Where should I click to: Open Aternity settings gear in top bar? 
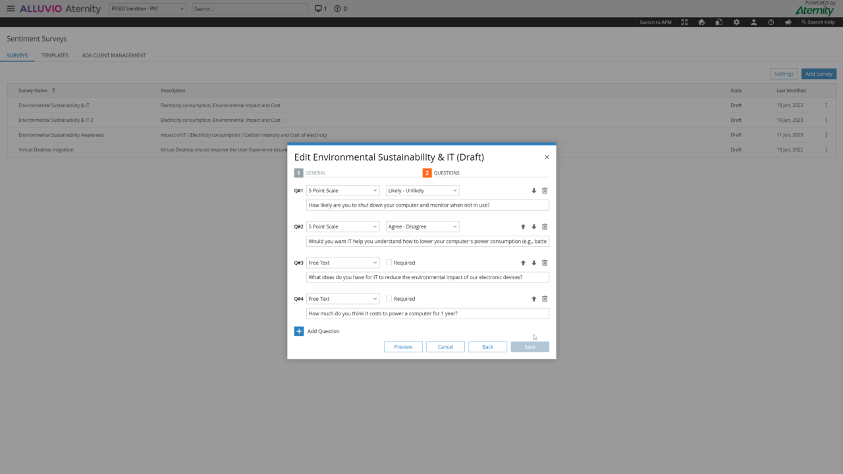point(736,22)
